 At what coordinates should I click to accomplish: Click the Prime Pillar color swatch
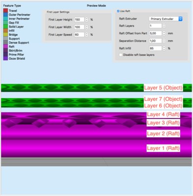pyautogui.click(x=5, y=54)
